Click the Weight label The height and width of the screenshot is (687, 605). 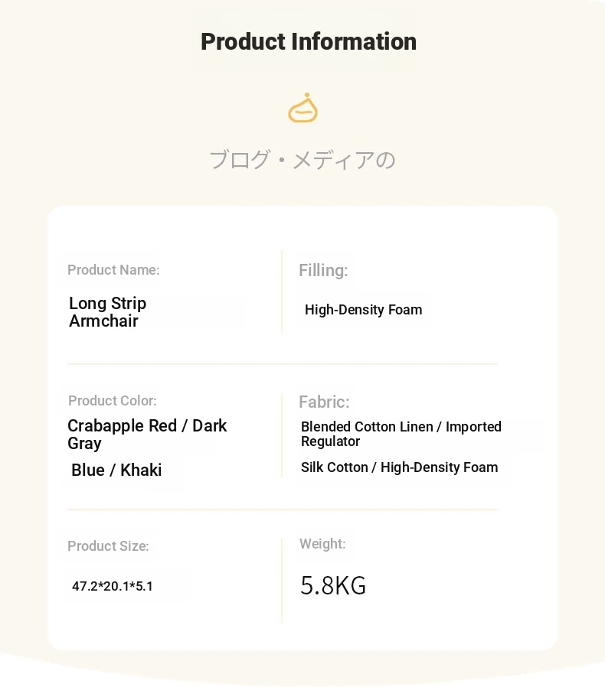322,544
